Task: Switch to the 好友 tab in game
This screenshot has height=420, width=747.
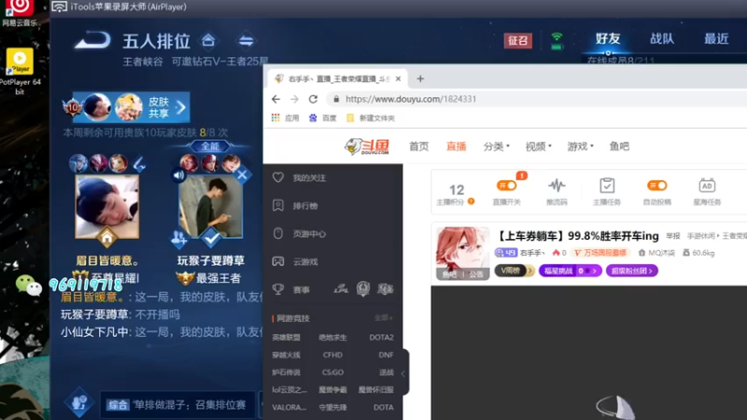Action: coord(608,39)
